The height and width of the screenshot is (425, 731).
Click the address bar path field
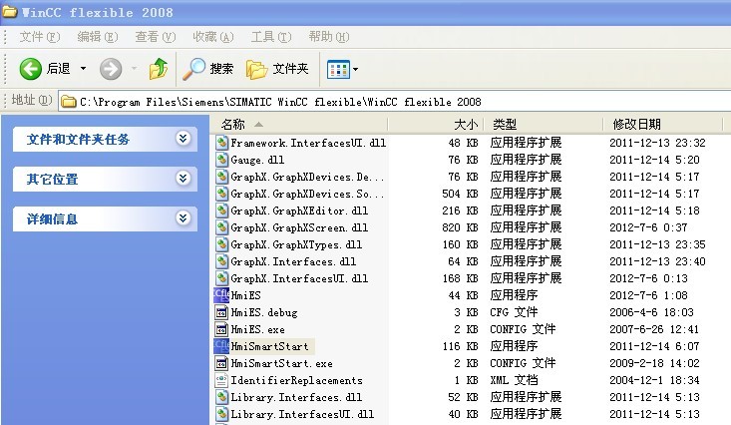[x=394, y=101]
